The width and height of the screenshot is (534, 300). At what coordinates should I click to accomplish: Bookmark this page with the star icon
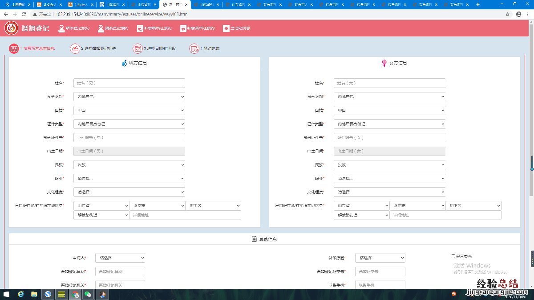point(507,14)
